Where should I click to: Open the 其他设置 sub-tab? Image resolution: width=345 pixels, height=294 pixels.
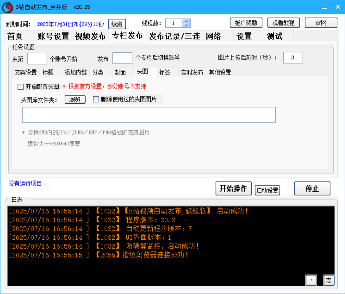pyautogui.click(x=220, y=72)
